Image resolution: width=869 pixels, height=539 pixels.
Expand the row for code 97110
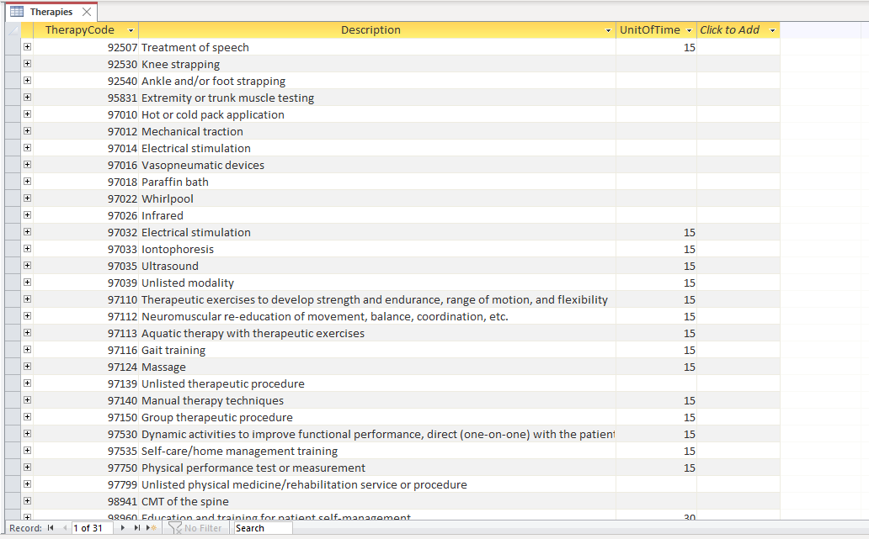(x=26, y=299)
